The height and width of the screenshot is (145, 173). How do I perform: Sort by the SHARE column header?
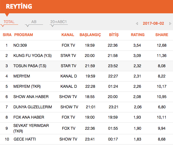tap(162, 35)
